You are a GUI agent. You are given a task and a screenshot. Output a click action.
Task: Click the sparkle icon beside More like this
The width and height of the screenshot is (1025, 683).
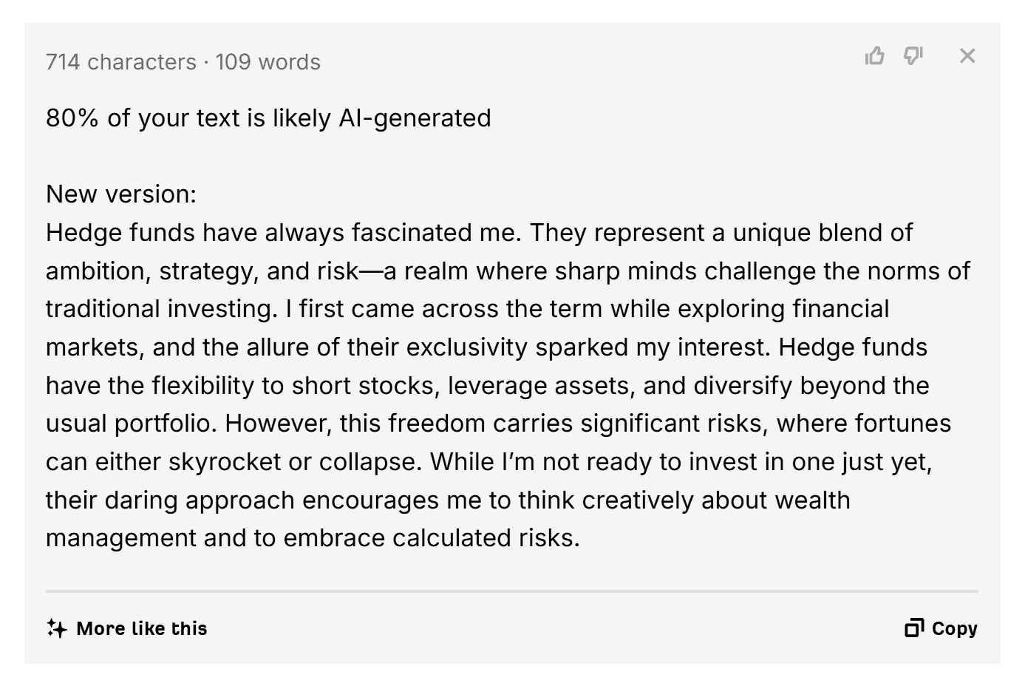(56, 628)
